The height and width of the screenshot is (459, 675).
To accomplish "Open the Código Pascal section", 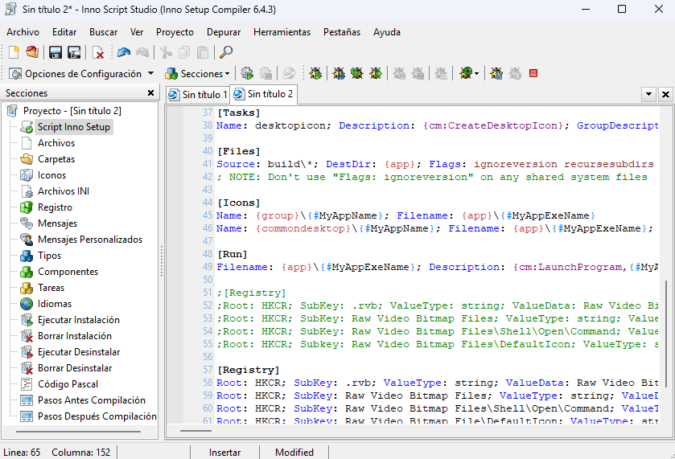I will pyautogui.click(x=68, y=384).
